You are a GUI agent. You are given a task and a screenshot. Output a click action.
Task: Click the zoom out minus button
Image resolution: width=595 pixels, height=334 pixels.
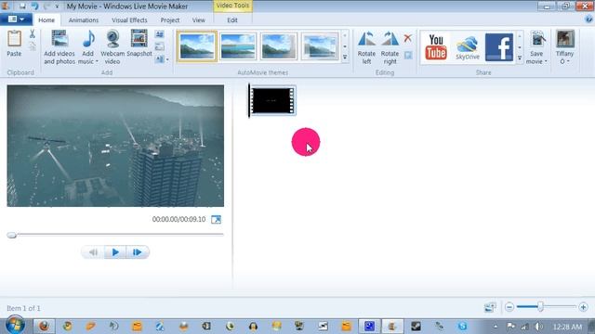(509, 307)
